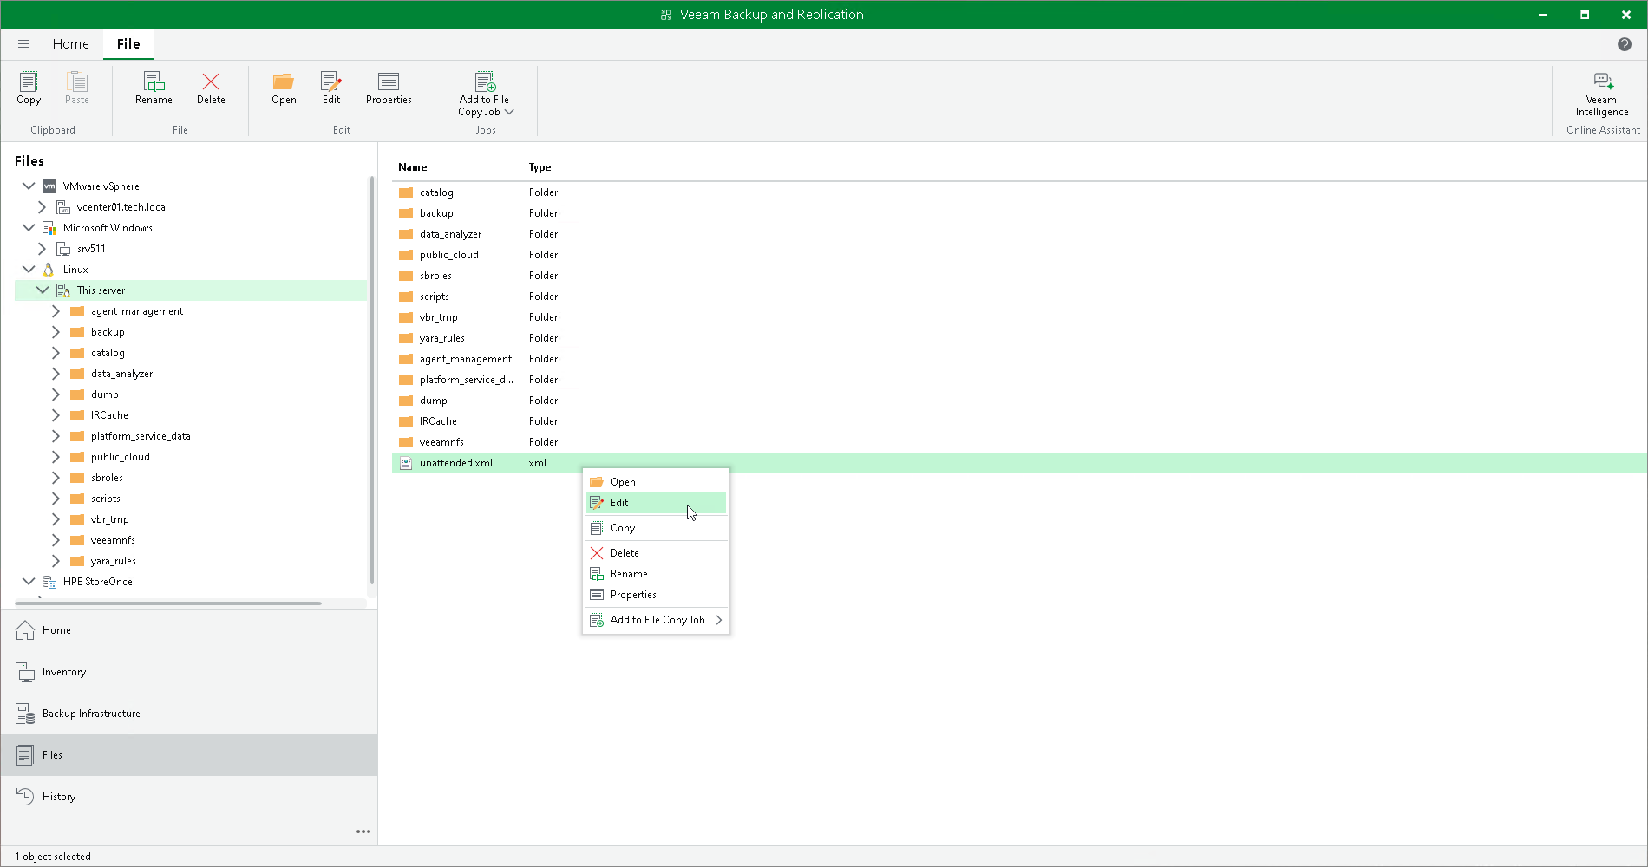Select the File ribbon tab
Viewport: 1648px width, 867px height.
pyautogui.click(x=128, y=44)
